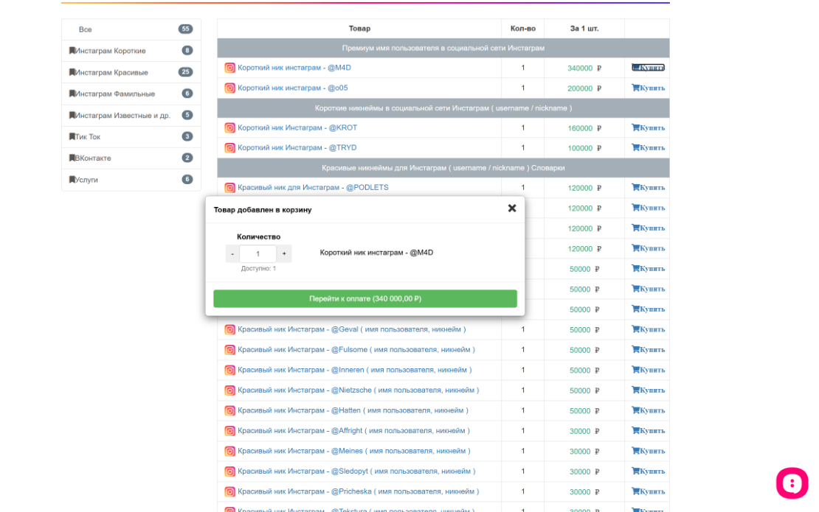Click the quantity input field

(x=258, y=254)
